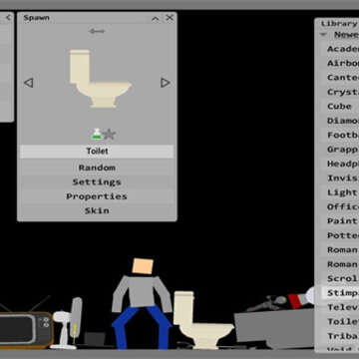Select the Library item starting with 'Cante'

coord(340,78)
